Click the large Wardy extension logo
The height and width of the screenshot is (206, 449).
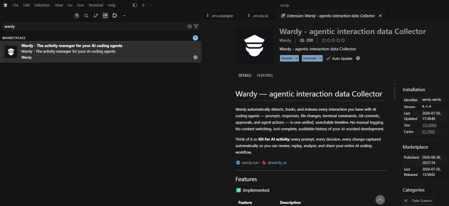coord(254,46)
